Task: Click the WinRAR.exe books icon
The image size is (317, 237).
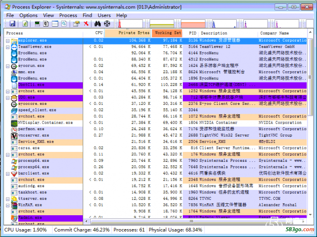Action: (x=14, y=205)
